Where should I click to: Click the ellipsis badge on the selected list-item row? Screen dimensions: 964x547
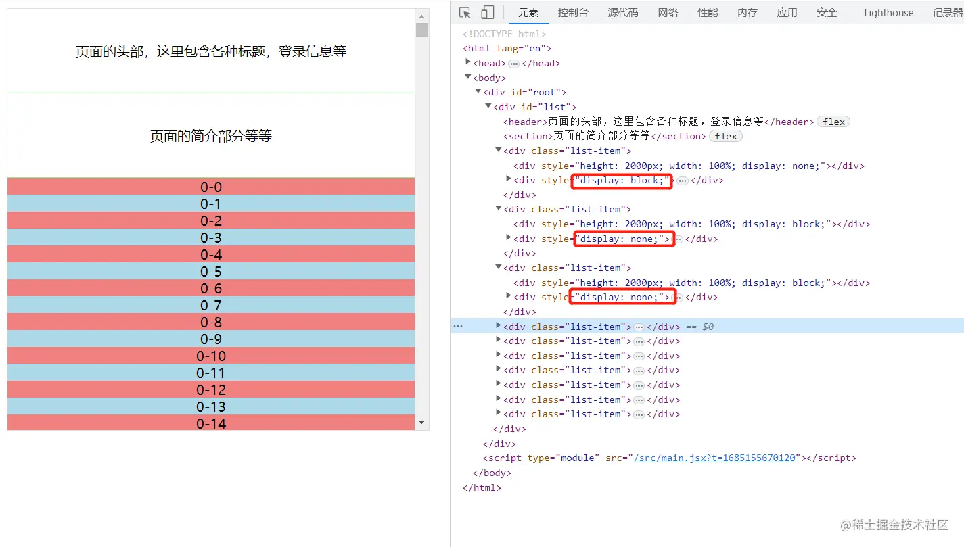(x=639, y=327)
